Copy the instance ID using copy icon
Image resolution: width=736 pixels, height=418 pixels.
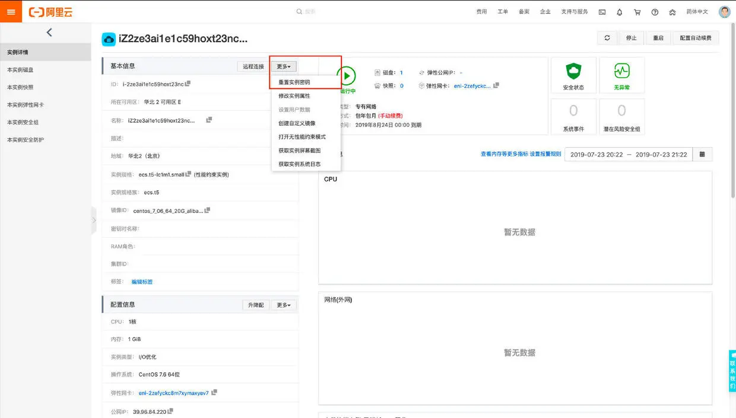[188, 84]
